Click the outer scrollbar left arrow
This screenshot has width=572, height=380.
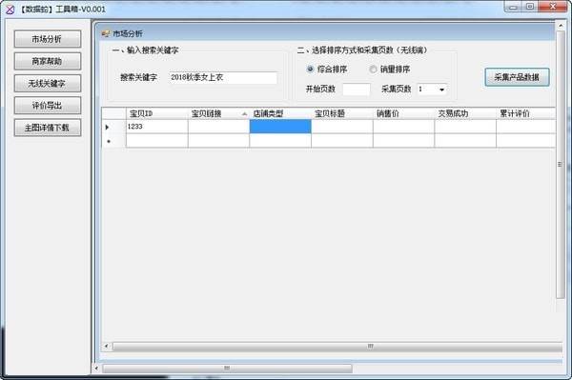point(96,369)
